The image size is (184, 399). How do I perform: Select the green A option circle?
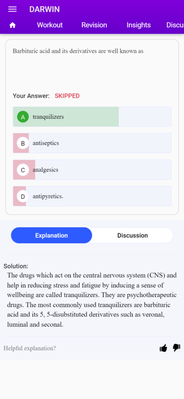(23, 117)
